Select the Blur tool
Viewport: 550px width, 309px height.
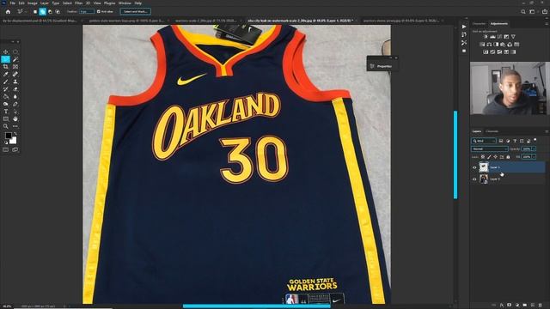pos(15,97)
